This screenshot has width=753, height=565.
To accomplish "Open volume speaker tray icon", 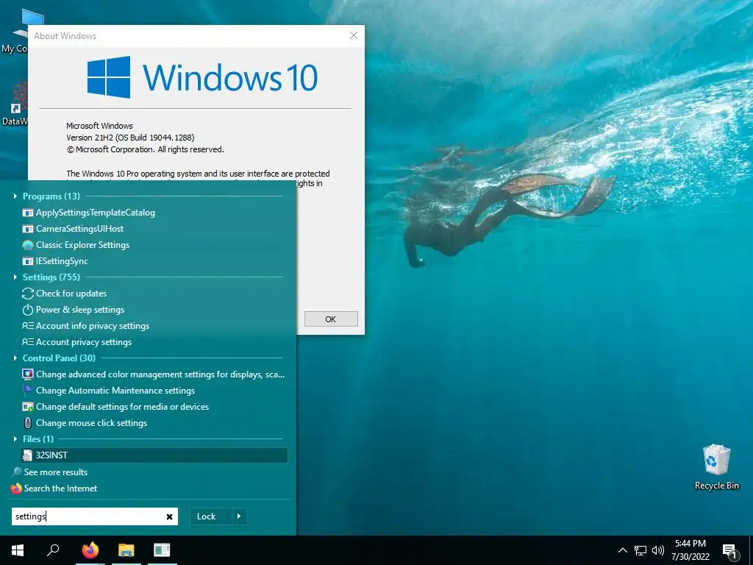I will tap(658, 550).
